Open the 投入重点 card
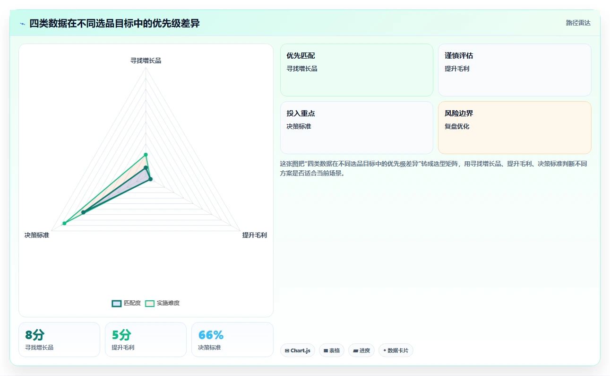Image resolution: width=610 pixels, height=376 pixels. (x=357, y=128)
